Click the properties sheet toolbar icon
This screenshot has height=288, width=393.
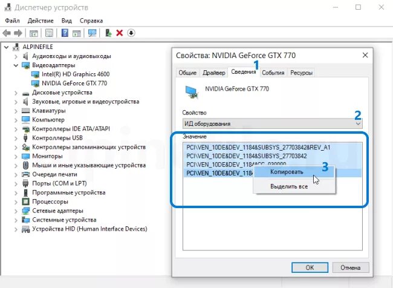click(49, 33)
